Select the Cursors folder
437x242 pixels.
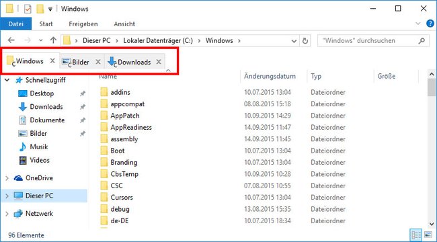122,198
